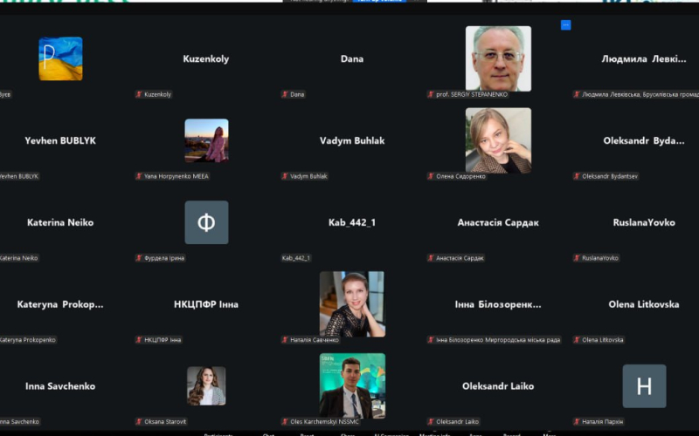Image resolution: width=699 pixels, height=436 pixels.
Task: Click muted mic icon for prof. SERGIY STEPANENKO
Action: (x=431, y=94)
